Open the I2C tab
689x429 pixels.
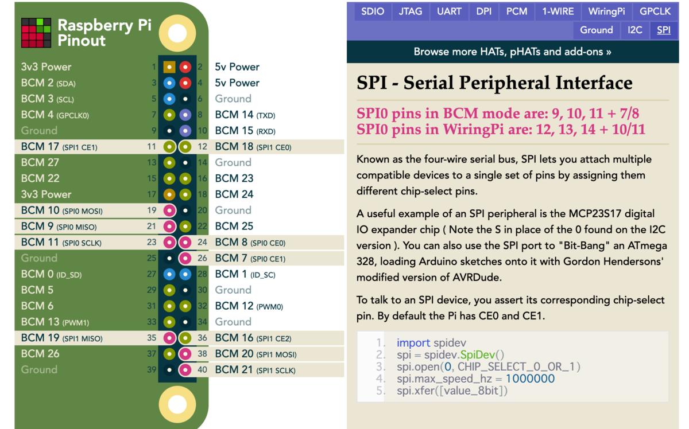[x=635, y=30]
